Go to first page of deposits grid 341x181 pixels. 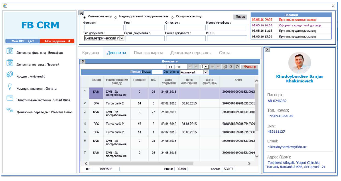(x=190, y=67)
